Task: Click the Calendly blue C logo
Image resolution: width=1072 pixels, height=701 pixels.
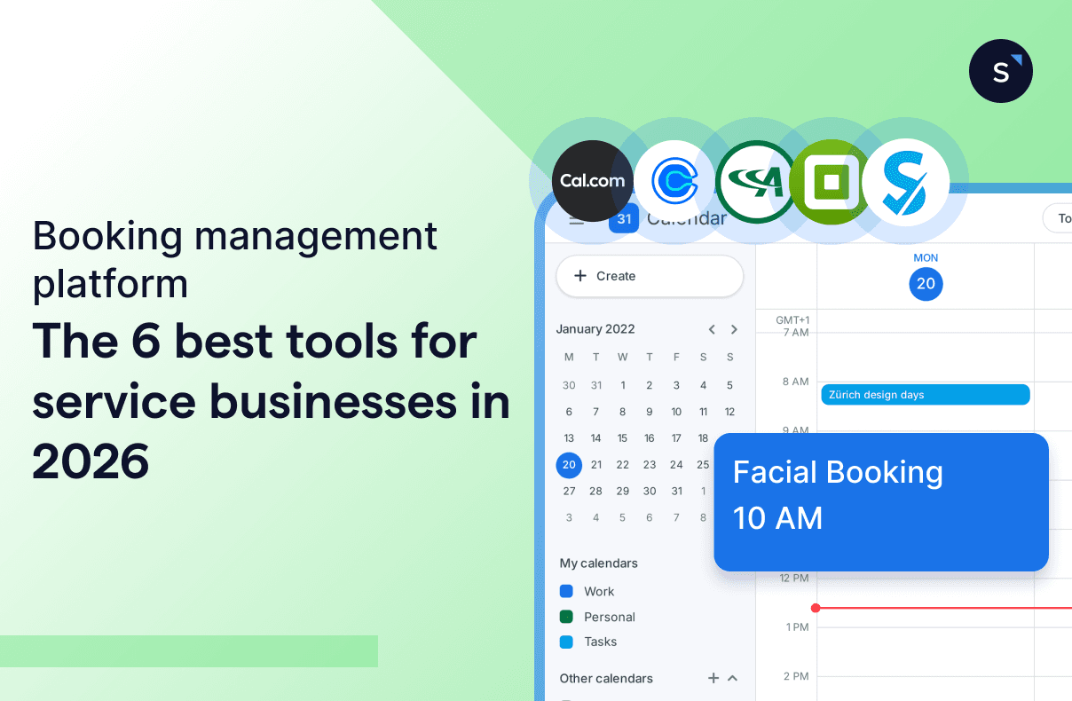Action: pyautogui.click(x=674, y=181)
